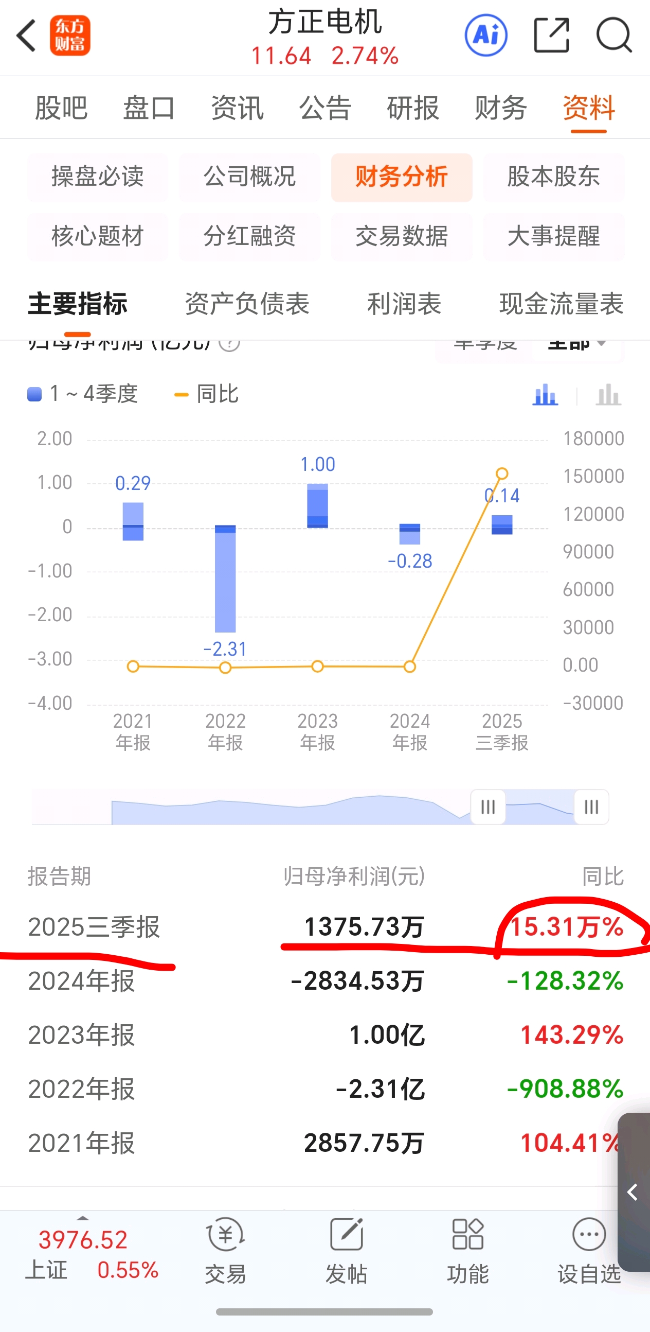650x1332 pixels.
Task: Tap the 报告期 column header
Action: click(59, 877)
